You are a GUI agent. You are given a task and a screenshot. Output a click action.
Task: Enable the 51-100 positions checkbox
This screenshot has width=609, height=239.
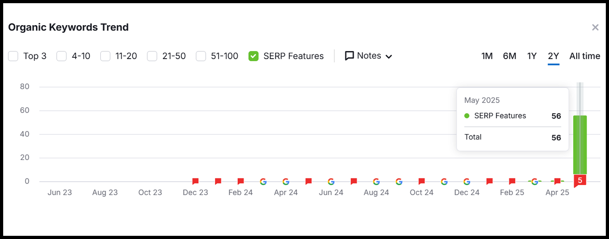pos(201,56)
